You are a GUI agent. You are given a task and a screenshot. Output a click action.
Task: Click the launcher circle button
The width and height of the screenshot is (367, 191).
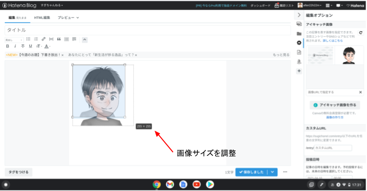pyautogui.click(x=6, y=185)
